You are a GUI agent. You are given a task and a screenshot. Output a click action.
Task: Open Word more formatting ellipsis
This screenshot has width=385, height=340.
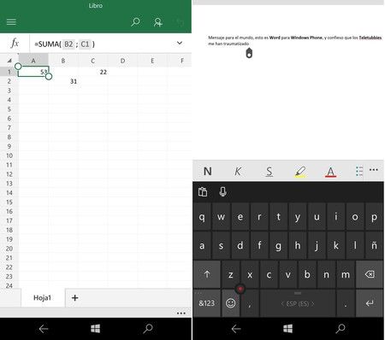374,170
